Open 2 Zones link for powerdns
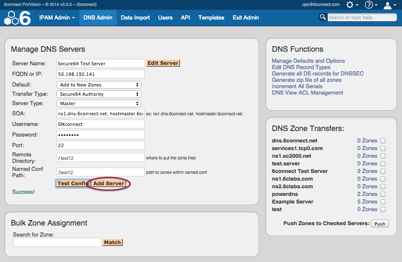Viewport: 402px width, 262px height. (367, 194)
